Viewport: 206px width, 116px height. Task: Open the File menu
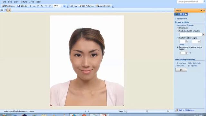(4, 2)
